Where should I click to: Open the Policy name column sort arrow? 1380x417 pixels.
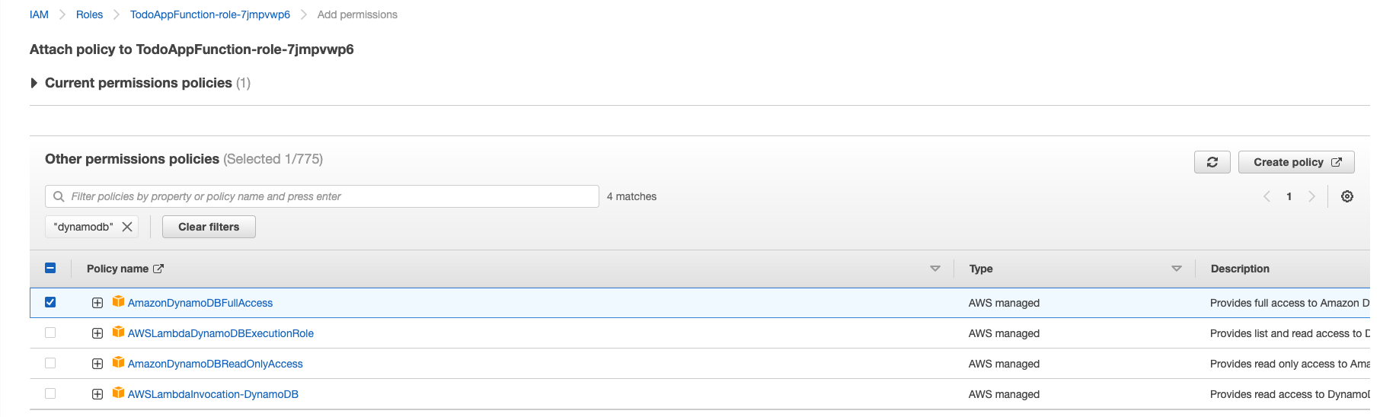(x=935, y=269)
